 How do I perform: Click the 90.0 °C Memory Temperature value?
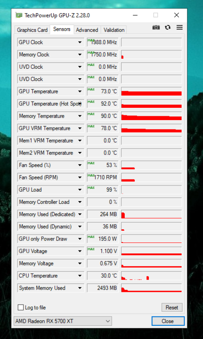103,116
